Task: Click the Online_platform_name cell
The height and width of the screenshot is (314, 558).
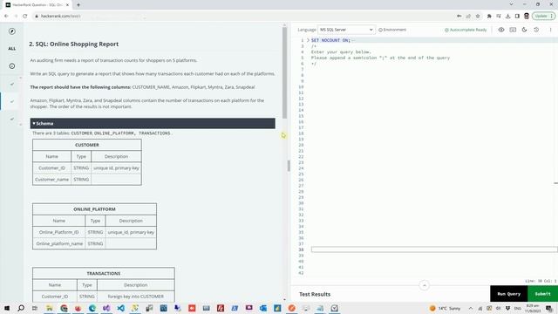Action: pyautogui.click(x=59, y=243)
